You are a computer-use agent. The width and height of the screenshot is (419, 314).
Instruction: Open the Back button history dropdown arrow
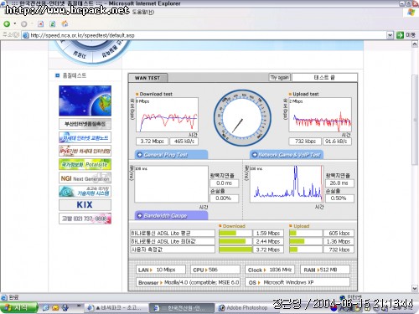pos(15,23)
